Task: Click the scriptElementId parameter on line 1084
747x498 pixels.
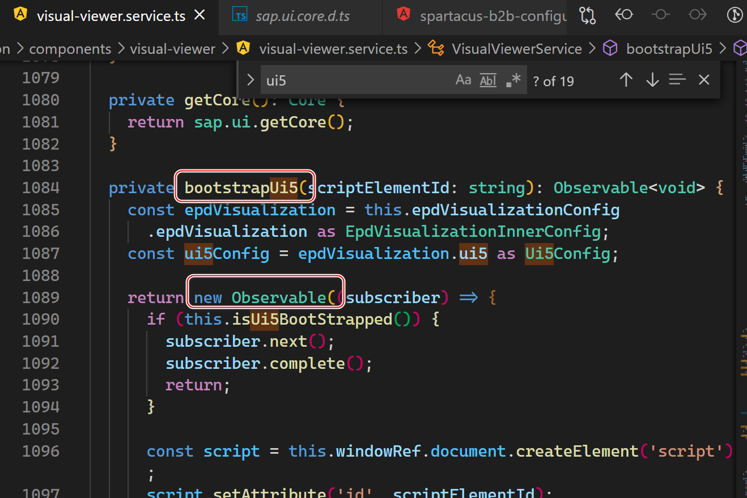Action: coord(378,188)
